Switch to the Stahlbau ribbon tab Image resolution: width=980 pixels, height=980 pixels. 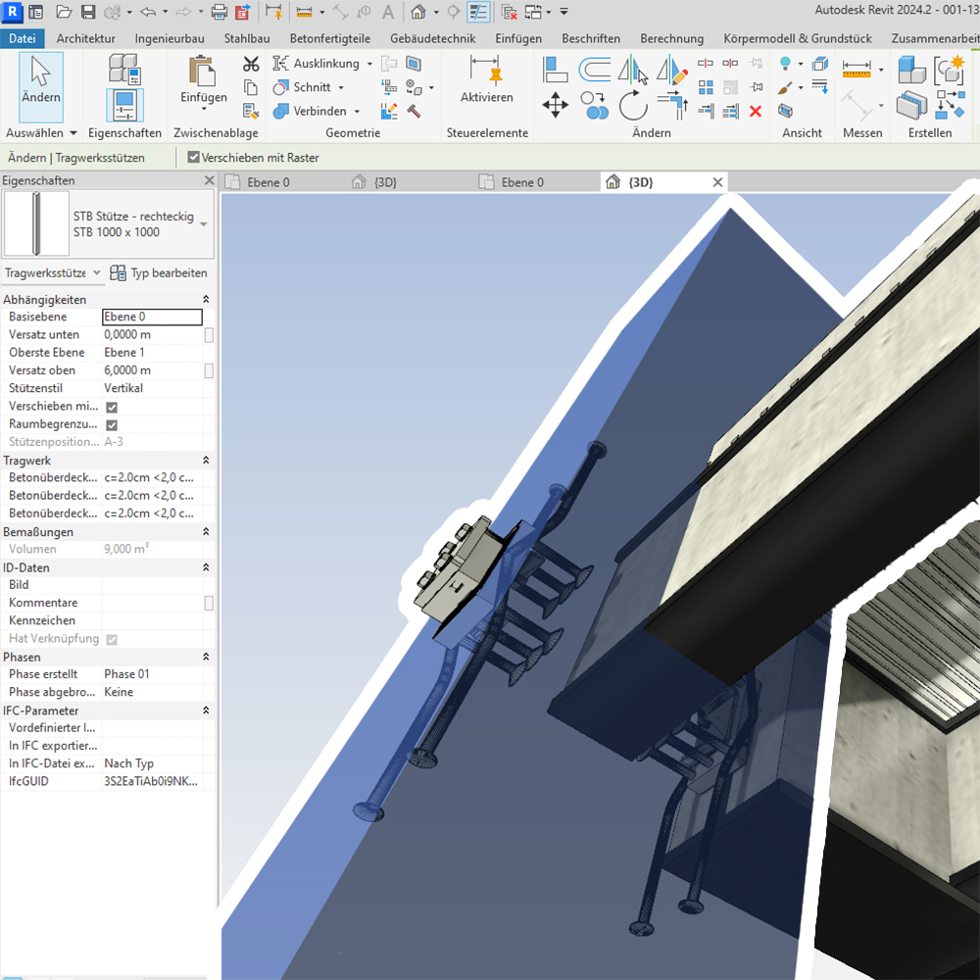pyautogui.click(x=247, y=38)
